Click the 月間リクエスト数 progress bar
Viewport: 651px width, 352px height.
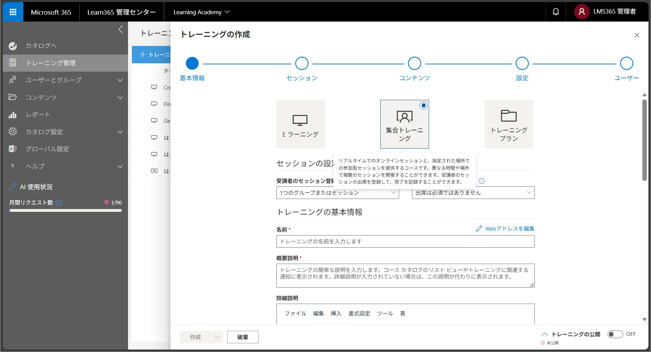coord(65,210)
